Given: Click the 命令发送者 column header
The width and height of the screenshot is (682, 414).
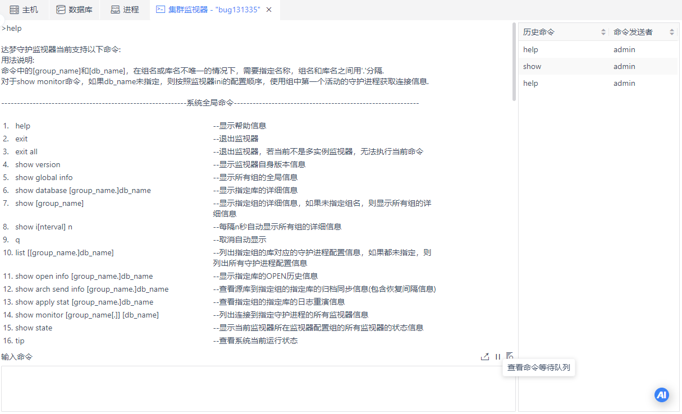Looking at the screenshot, I should [643, 33].
